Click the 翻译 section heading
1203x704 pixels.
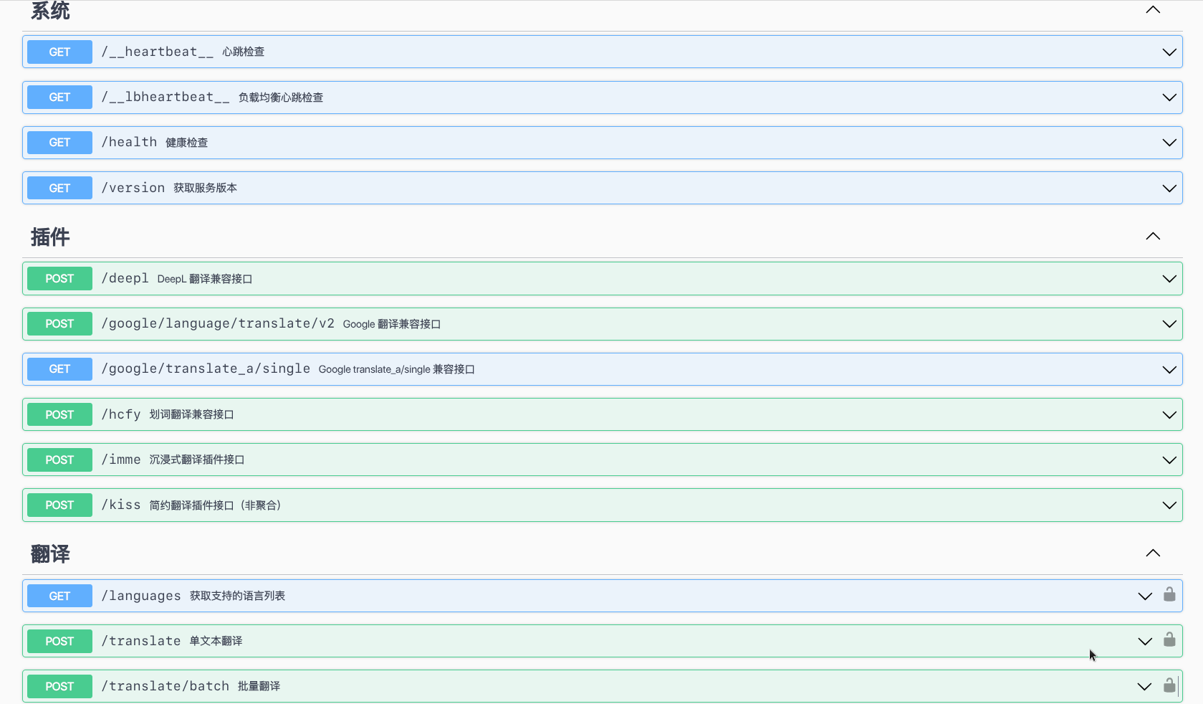coord(50,554)
